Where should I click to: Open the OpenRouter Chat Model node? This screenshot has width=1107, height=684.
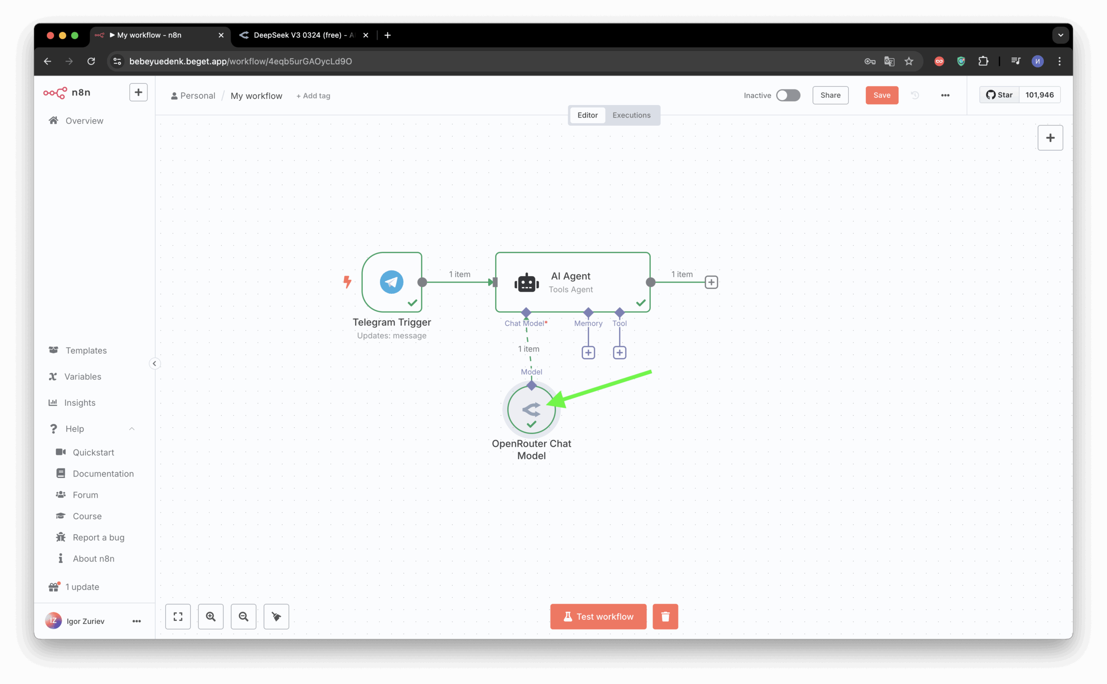(x=531, y=409)
